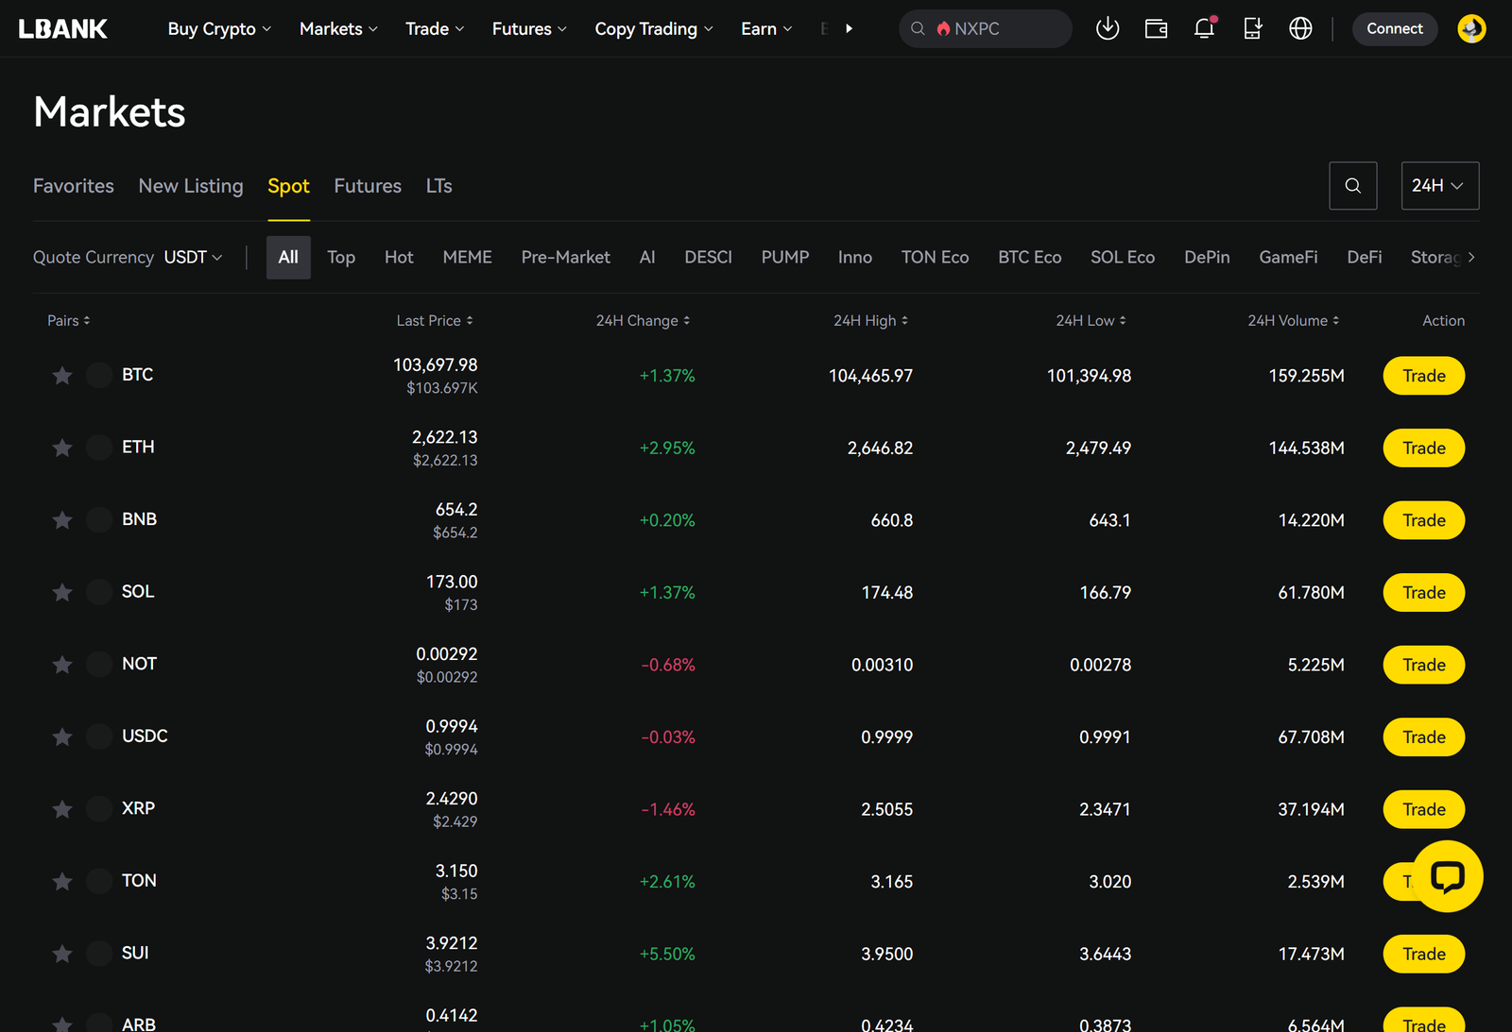
Task: Toggle favorite star for BTC
Action: pyautogui.click(x=62, y=376)
